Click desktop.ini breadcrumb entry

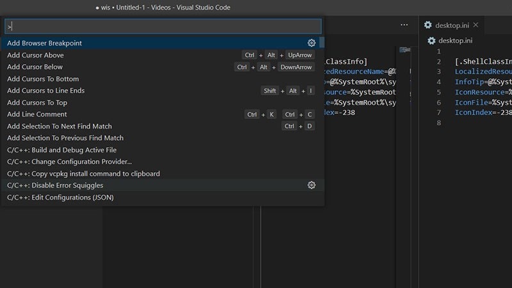point(455,40)
